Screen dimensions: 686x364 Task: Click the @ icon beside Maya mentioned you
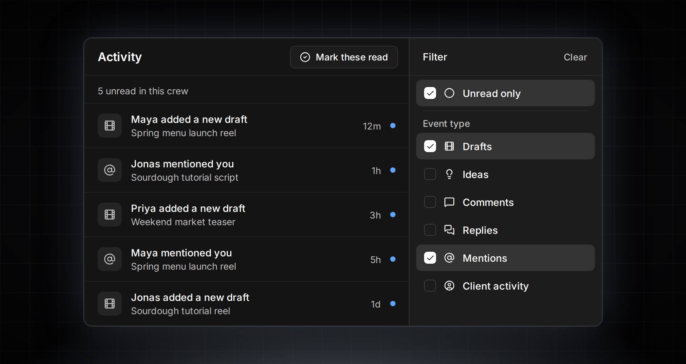point(110,259)
